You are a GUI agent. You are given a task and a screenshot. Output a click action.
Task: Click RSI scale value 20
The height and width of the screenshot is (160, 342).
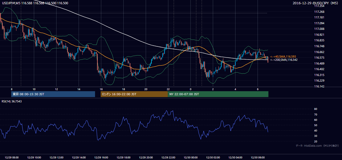(x=316, y=141)
